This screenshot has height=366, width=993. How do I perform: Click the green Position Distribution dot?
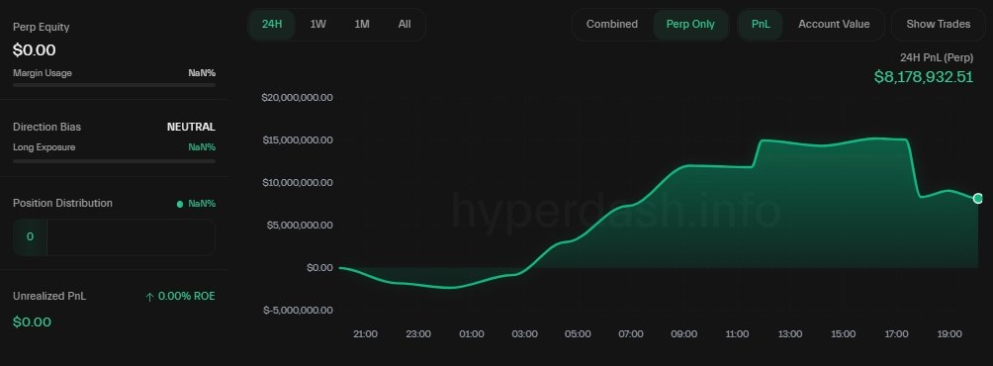180,204
